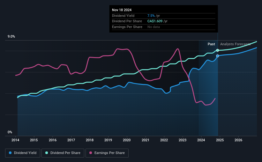Screen dimensions: 262x162
Task: Click the 2020 x-axis label
Action: pos(127,140)
